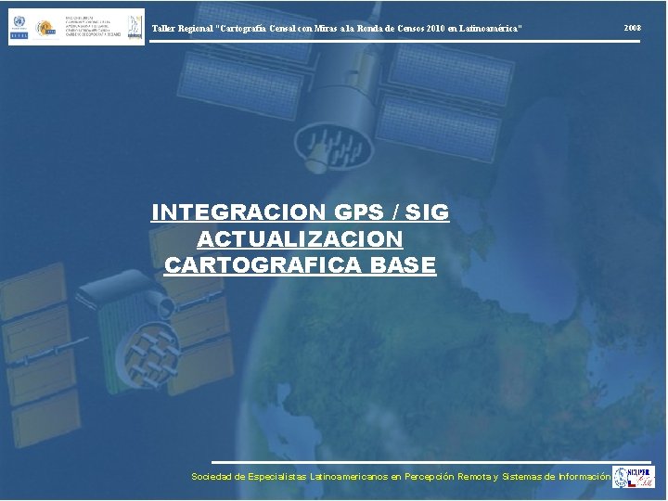
Task: Select the title word "ACTUALIZACION"
Action: pos(300,238)
